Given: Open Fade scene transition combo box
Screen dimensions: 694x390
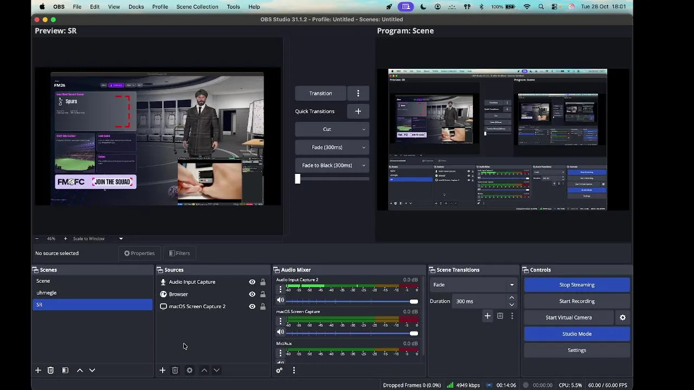Looking at the screenshot, I should [474, 284].
